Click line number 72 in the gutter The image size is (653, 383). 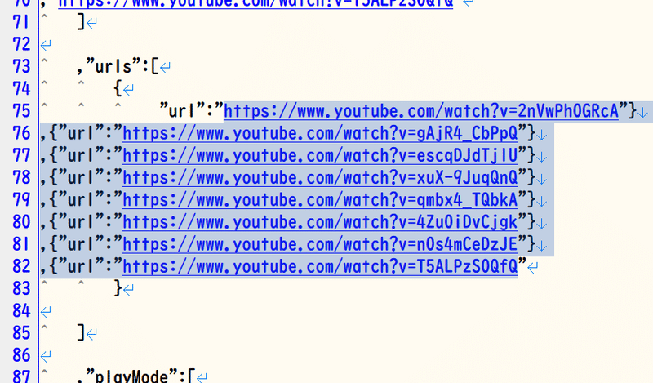tap(21, 44)
